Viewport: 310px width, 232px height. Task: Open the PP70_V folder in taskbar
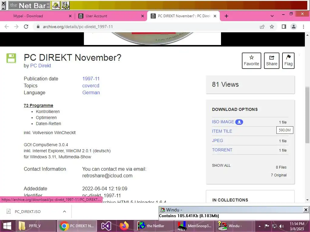35,226
